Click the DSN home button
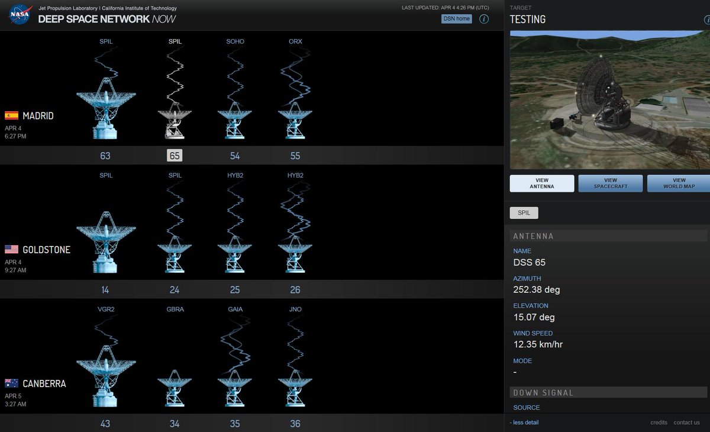This screenshot has height=432, width=710. 457,19
